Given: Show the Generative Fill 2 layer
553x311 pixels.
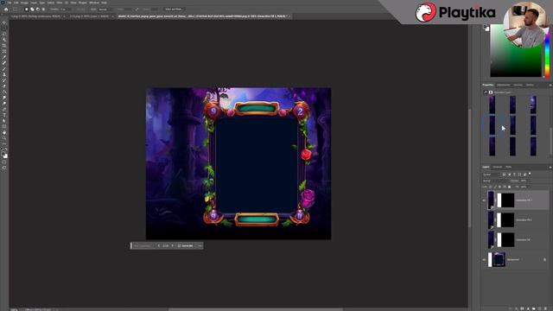Looking at the screenshot, I should pos(484,219).
